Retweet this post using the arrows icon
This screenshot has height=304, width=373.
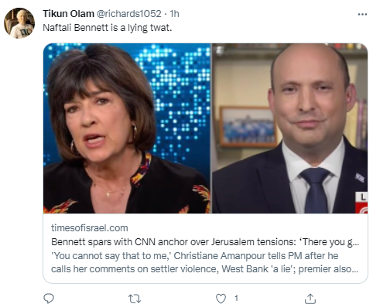[x=135, y=299]
